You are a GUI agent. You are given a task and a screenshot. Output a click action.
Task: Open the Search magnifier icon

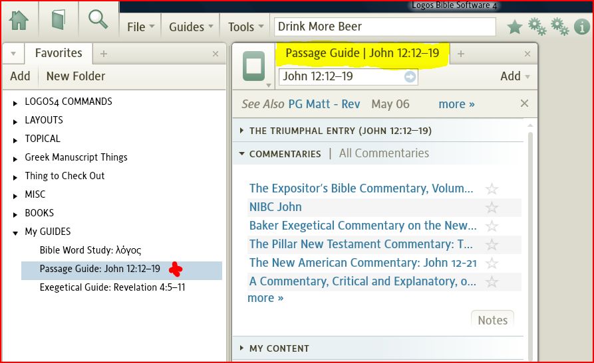(98, 19)
